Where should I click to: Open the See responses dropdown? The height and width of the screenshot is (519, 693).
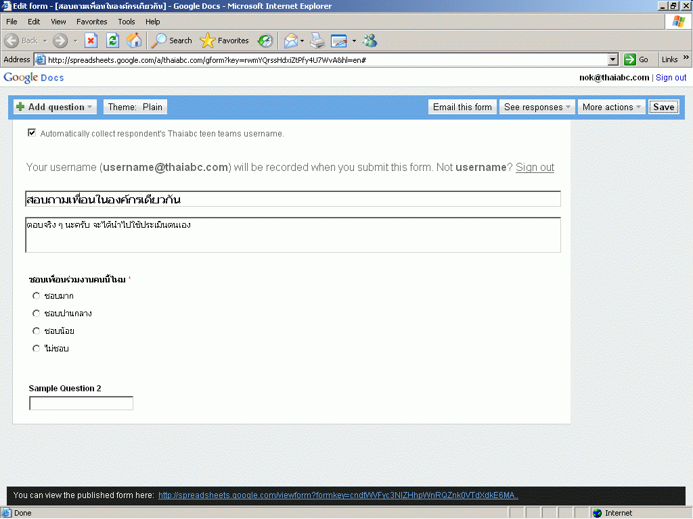(537, 107)
